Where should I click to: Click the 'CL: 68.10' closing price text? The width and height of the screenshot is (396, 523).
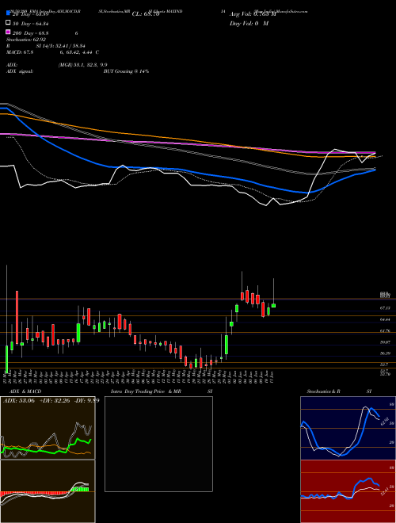click(146, 14)
